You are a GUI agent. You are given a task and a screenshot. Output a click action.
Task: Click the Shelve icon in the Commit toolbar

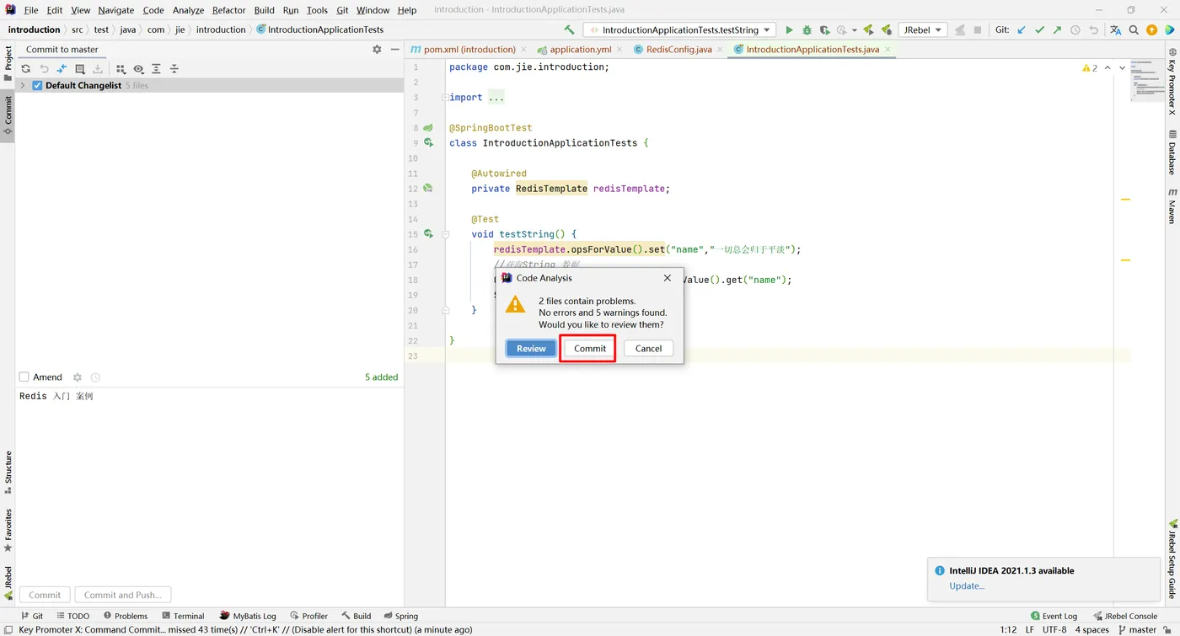[x=98, y=69]
